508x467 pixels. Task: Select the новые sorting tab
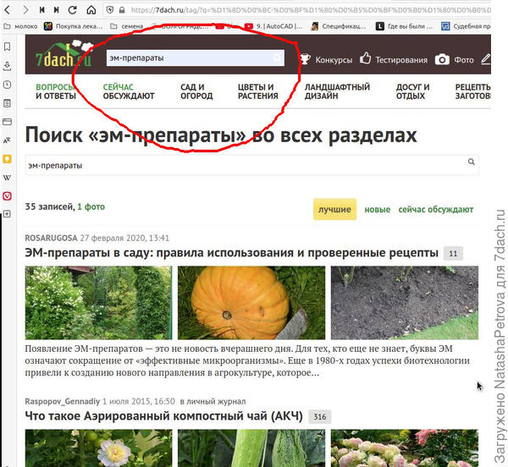[x=378, y=210]
